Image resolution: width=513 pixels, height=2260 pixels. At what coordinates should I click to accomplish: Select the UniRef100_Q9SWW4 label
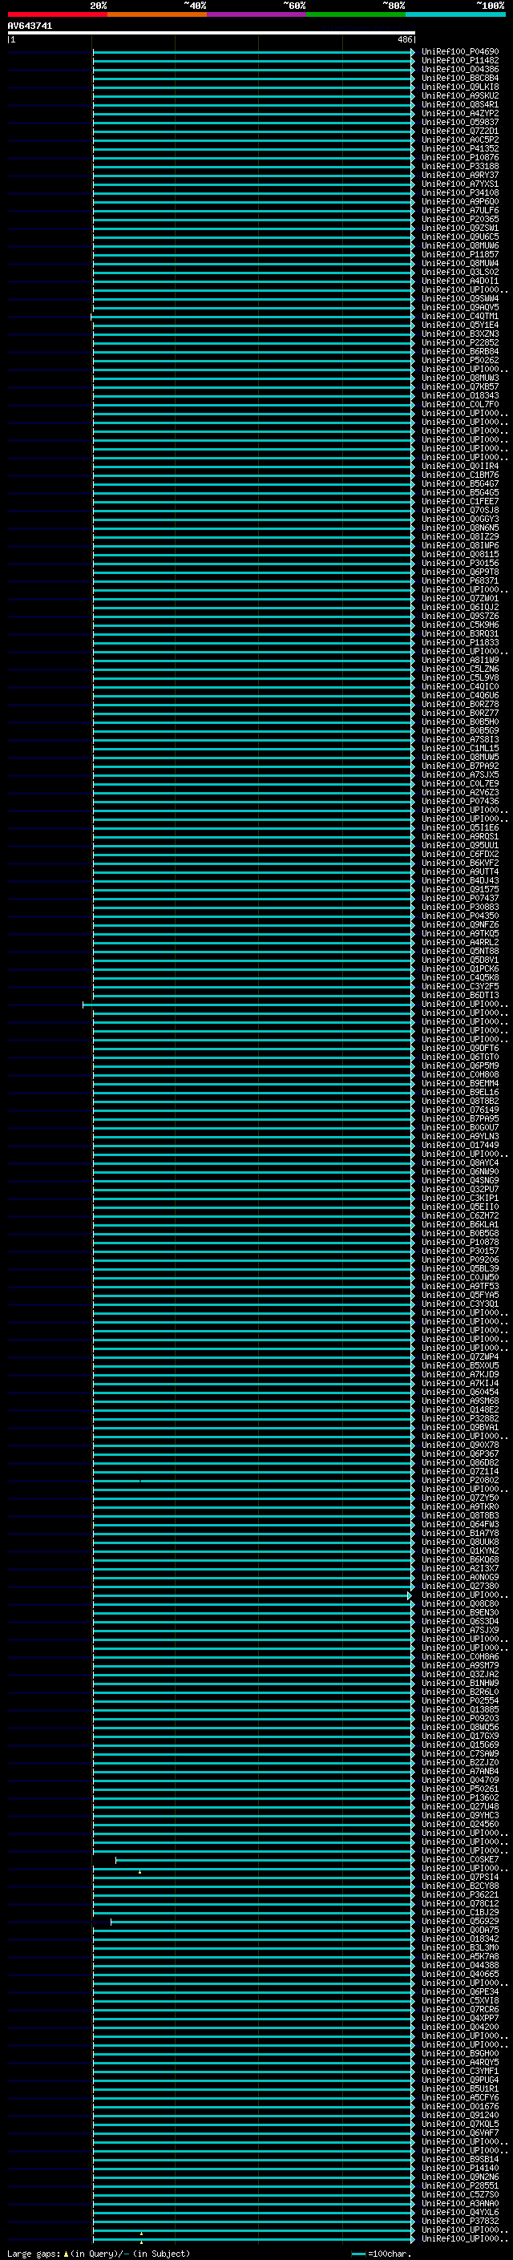tap(460, 299)
